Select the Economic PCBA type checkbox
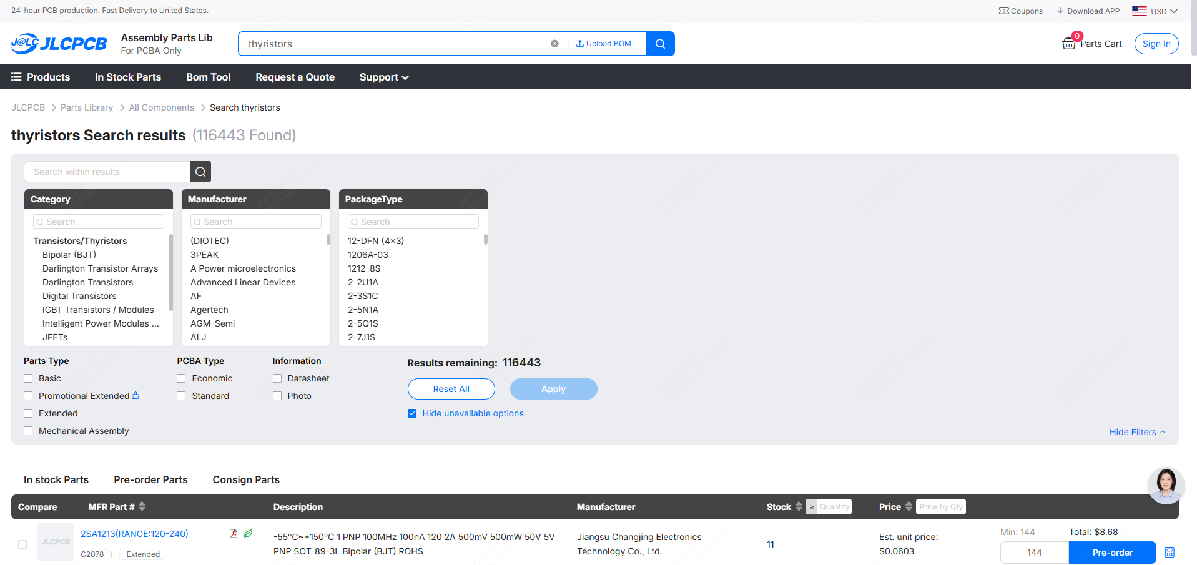This screenshot has width=1197, height=565. pos(181,378)
